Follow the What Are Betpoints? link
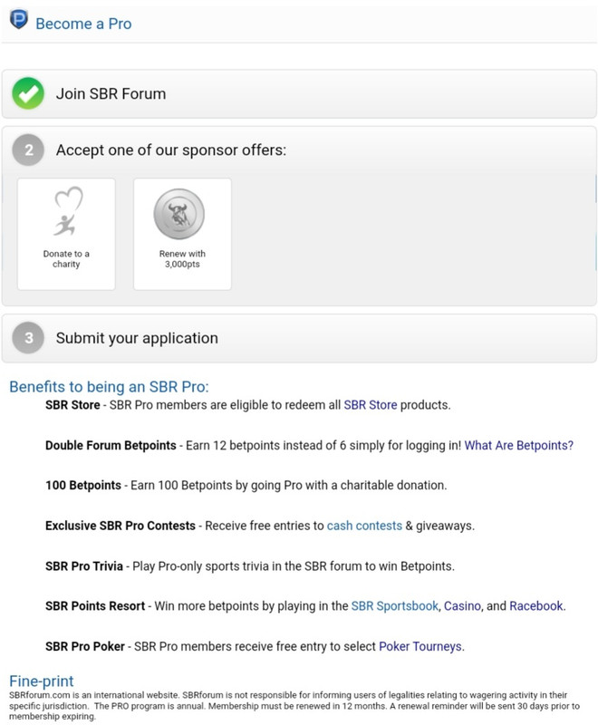 point(519,445)
